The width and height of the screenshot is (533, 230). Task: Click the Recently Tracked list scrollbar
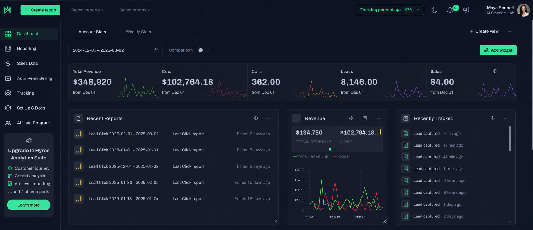click(x=510, y=139)
